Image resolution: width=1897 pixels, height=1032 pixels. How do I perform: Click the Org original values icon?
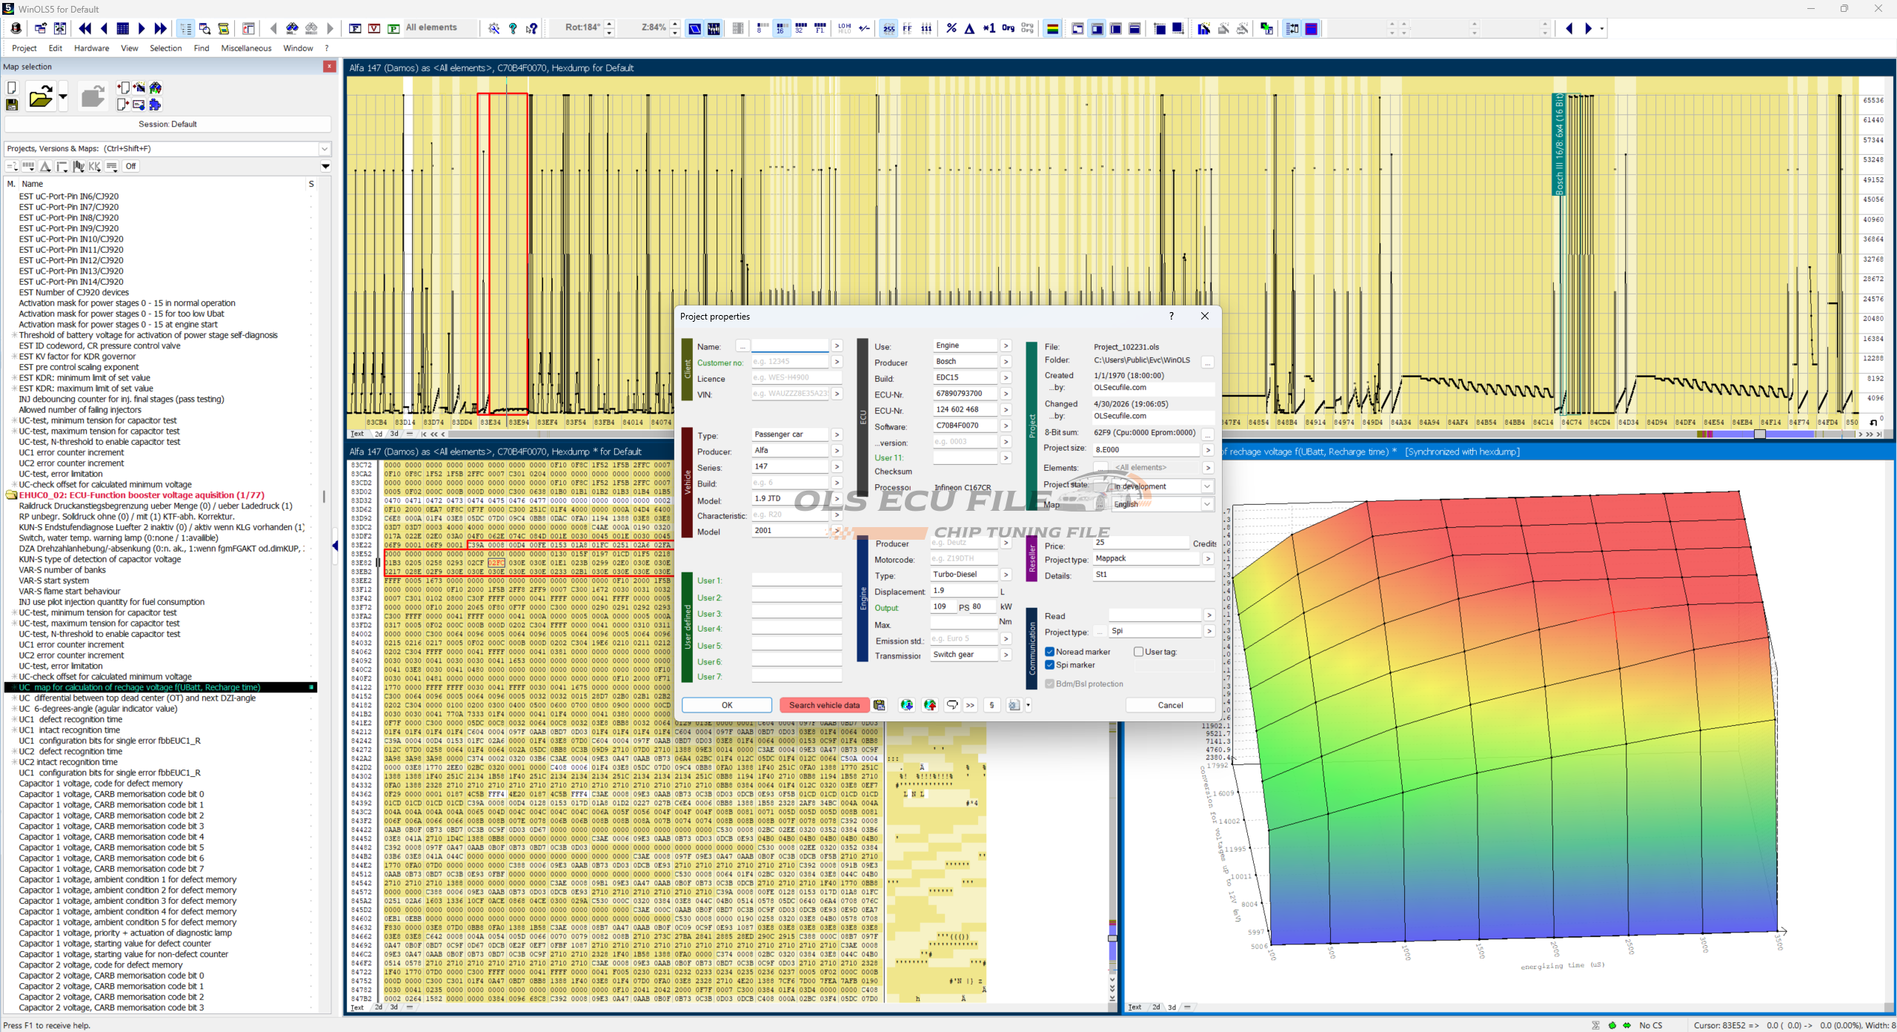pos(1008,28)
